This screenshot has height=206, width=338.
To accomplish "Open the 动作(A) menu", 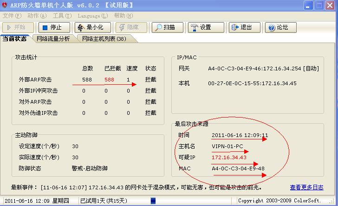I will pyautogui.click(x=37, y=16).
